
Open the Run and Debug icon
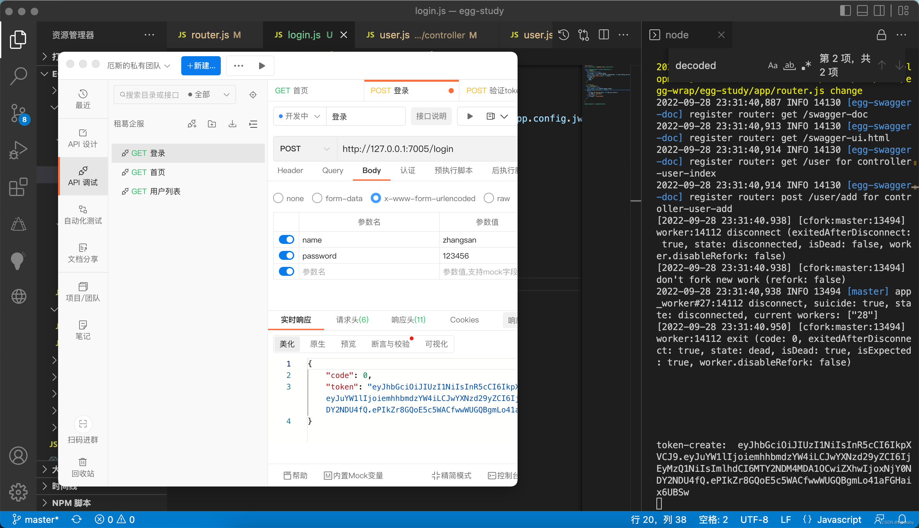18,150
